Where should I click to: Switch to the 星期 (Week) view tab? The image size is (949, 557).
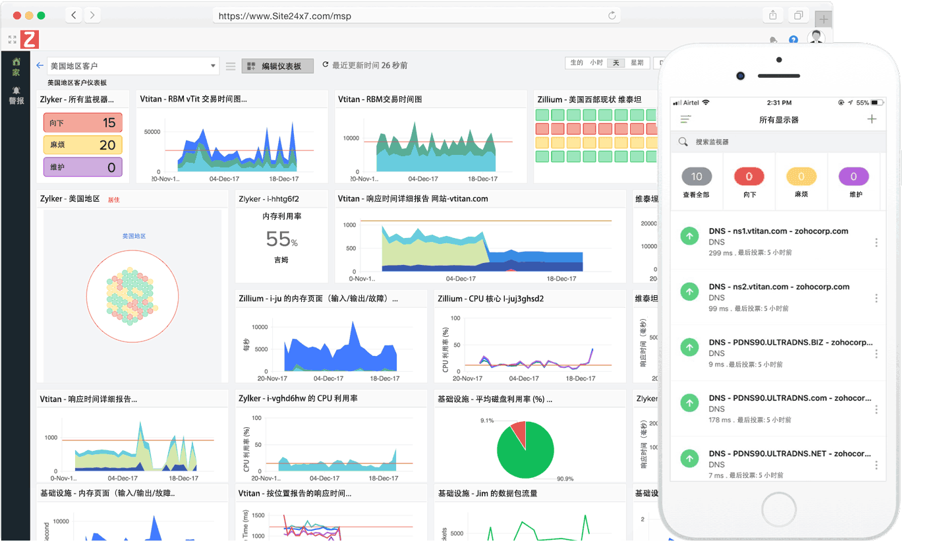637,62
